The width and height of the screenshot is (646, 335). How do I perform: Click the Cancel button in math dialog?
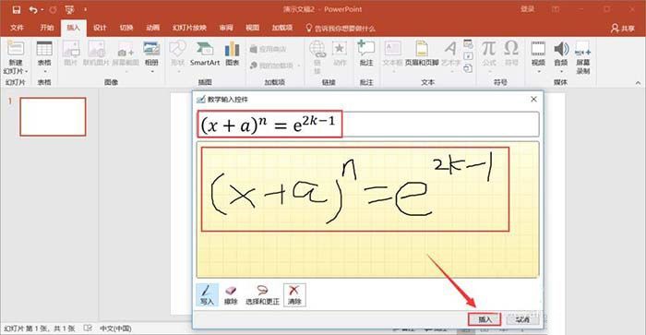click(x=522, y=319)
